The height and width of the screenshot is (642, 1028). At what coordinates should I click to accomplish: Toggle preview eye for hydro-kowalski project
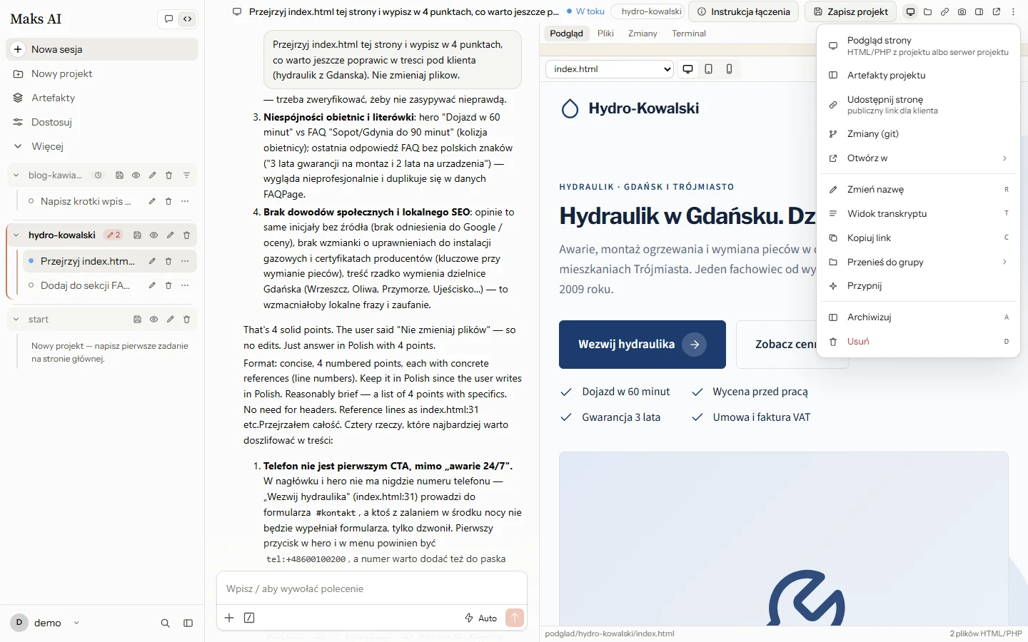coord(153,235)
